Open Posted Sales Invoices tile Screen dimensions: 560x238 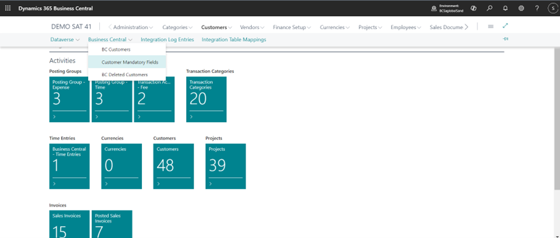[112, 224]
